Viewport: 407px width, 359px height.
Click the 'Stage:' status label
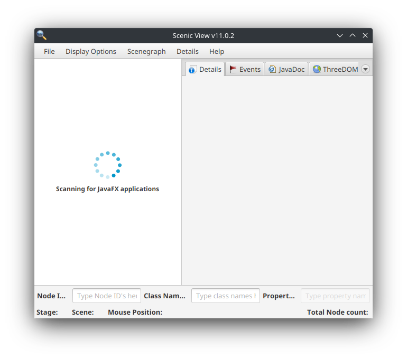tap(47, 312)
